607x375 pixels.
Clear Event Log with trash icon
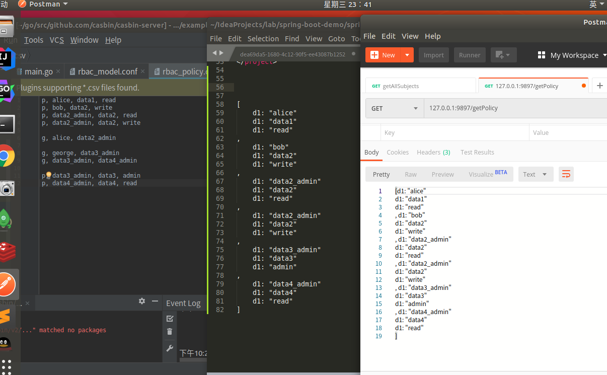click(170, 332)
